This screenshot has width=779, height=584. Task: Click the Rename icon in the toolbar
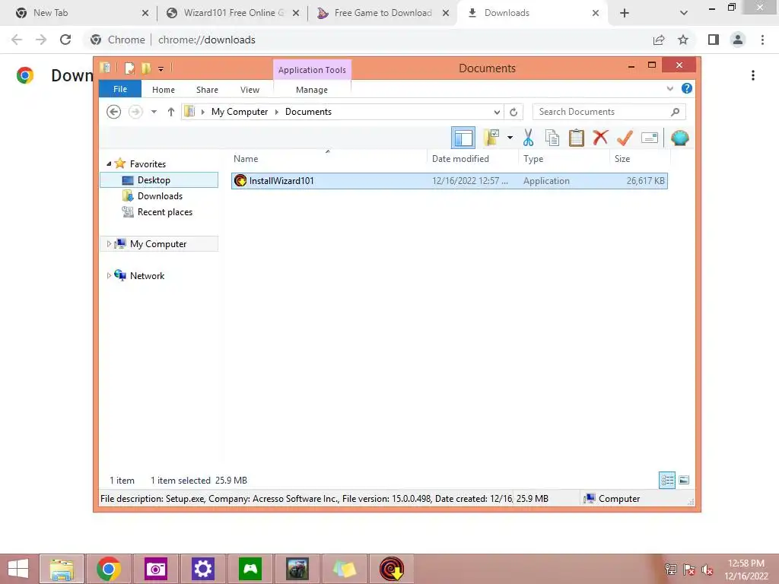click(650, 138)
